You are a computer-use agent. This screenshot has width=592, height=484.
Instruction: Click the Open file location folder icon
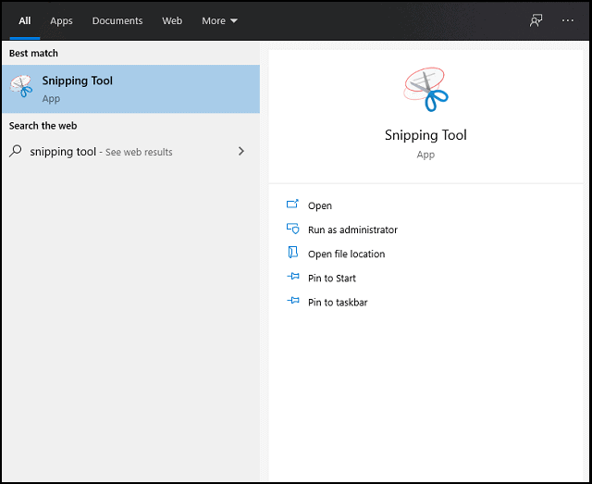(292, 253)
